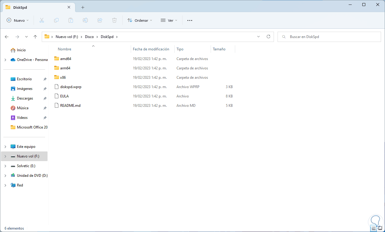
Task: Sort by Tipo column header
Action: (x=180, y=49)
